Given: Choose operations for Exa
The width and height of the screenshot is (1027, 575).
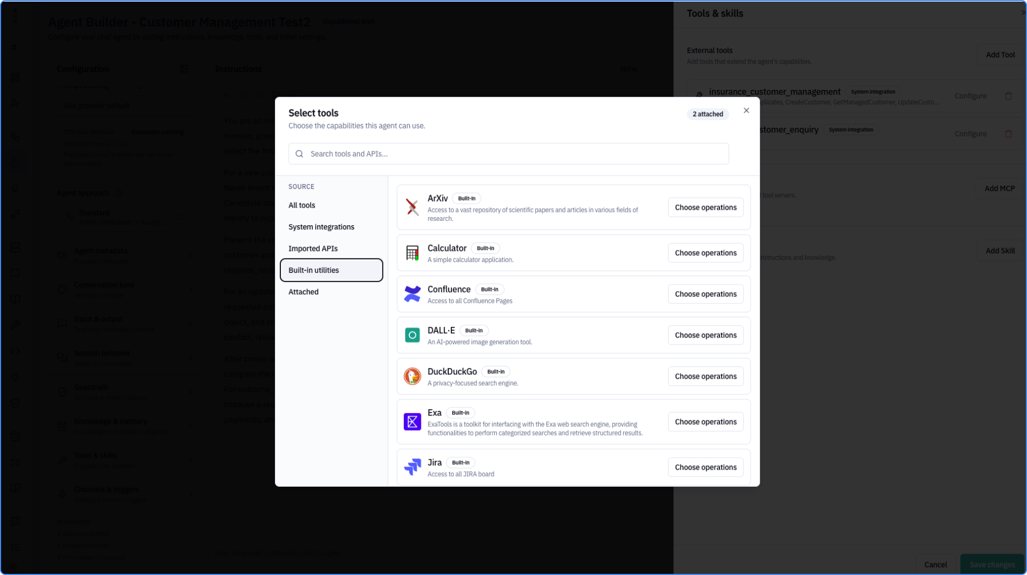Looking at the screenshot, I should point(706,422).
